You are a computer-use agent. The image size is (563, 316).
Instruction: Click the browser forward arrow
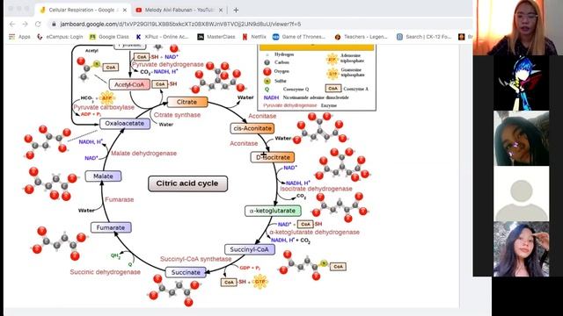click(x=25, y=24)
